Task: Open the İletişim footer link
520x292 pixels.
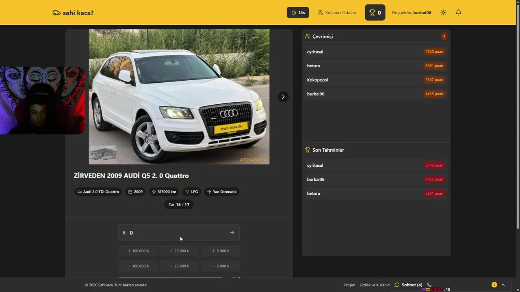Action: (x=349, y=285)
